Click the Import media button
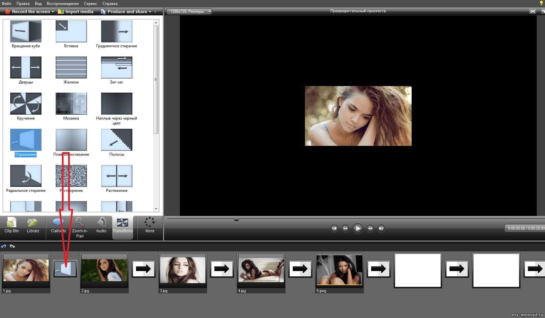The height and width of the screenshot is (318, 545). (x=76, y=11)
